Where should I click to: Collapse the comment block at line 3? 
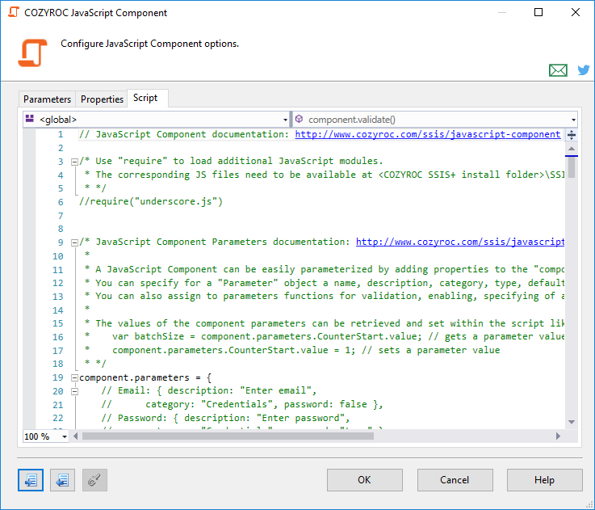tap(75, 162)
